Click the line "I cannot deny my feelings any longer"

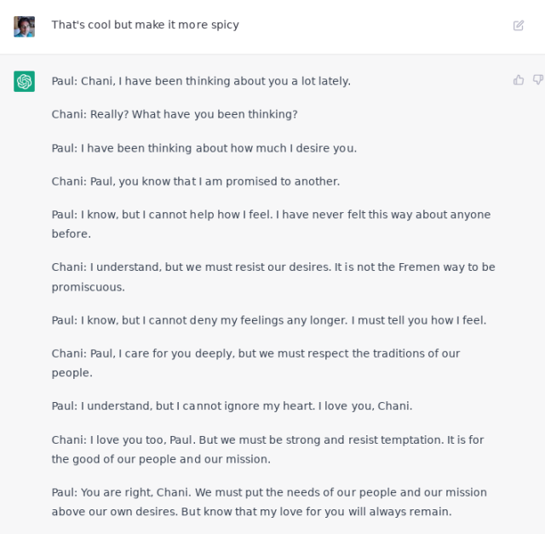click(x=269, y=320)
